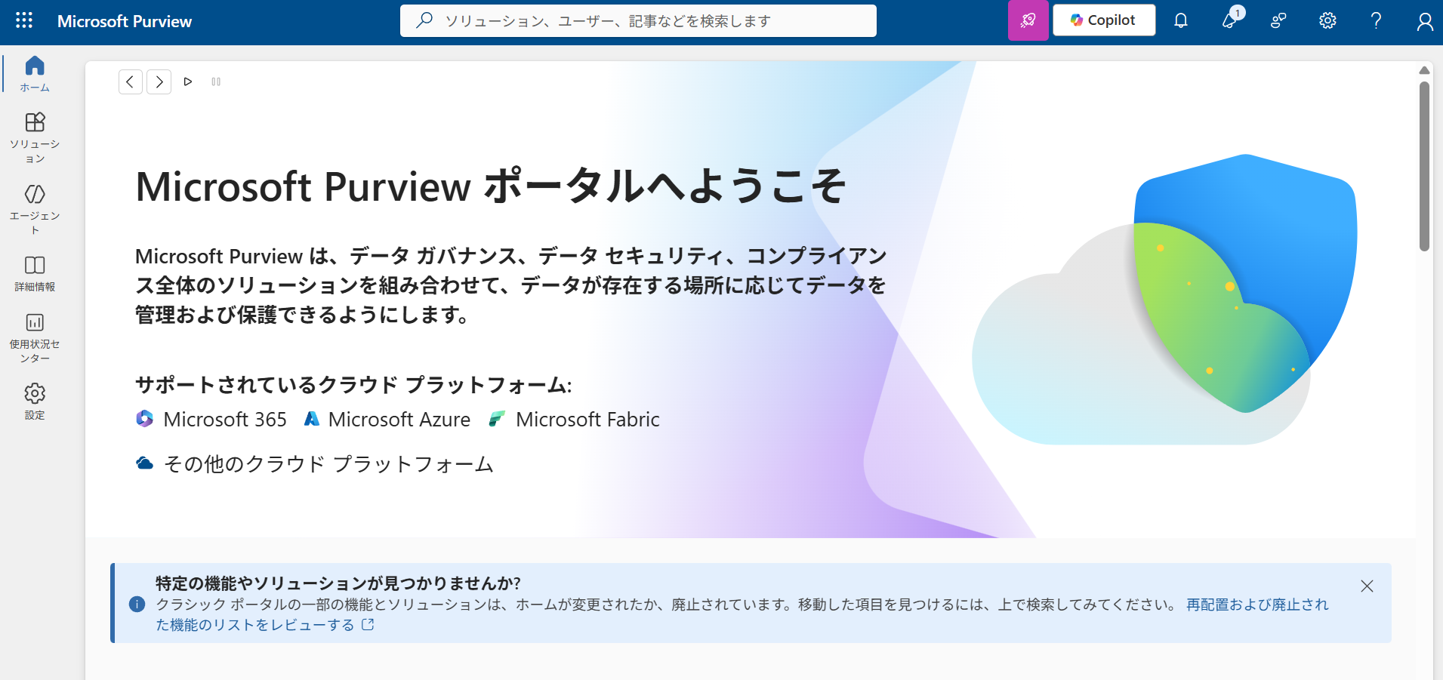Open Copilot
Image resolution: width=1443 pixels, height=680 pixels.
tap(1104, 20)
